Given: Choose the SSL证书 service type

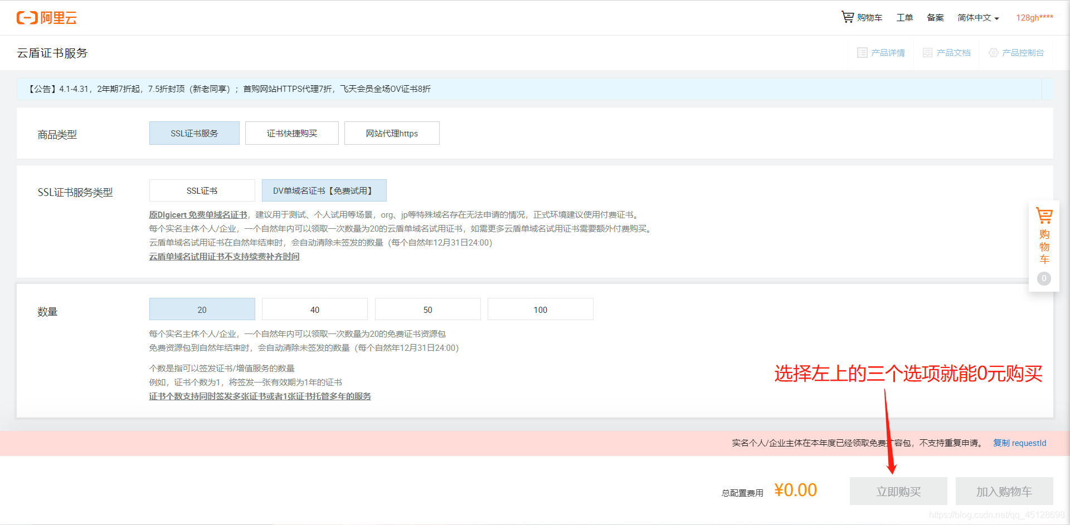Looking at the screenshot, I should pos(202,190).
